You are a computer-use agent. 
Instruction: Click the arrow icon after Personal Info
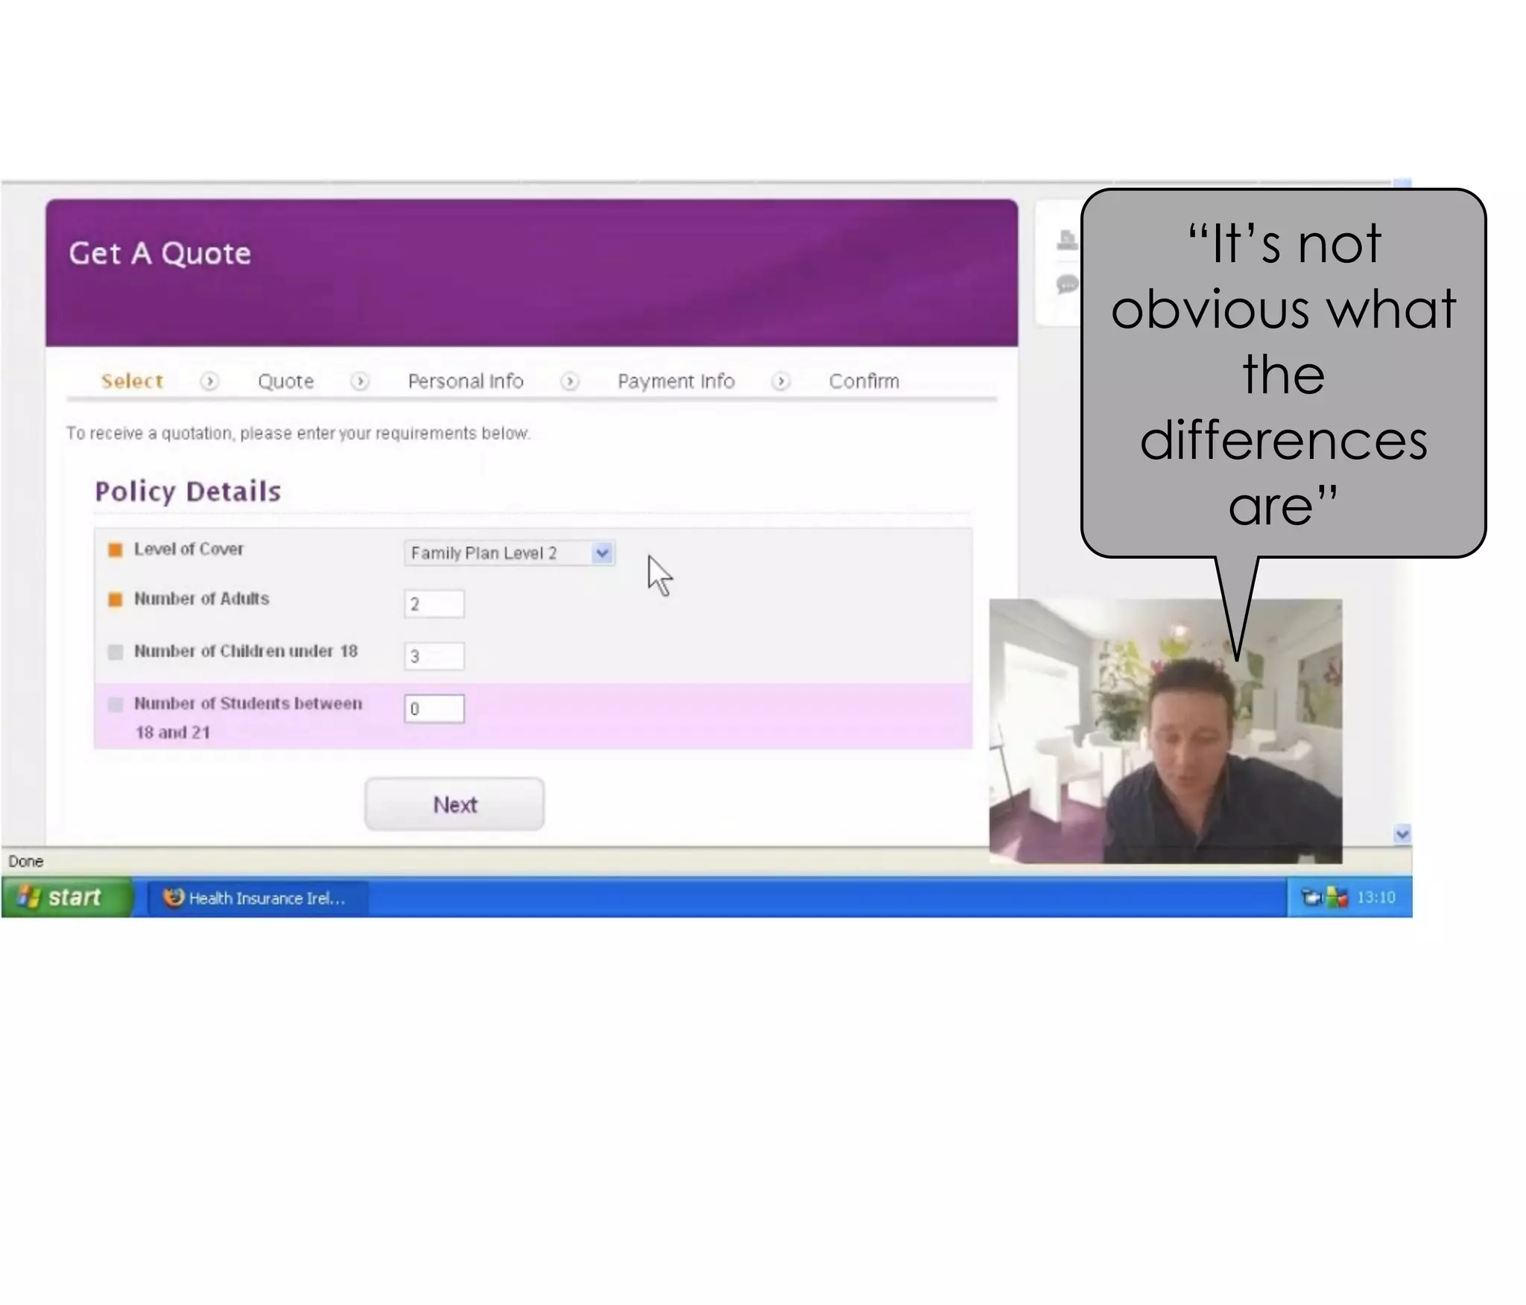(570, 381)
